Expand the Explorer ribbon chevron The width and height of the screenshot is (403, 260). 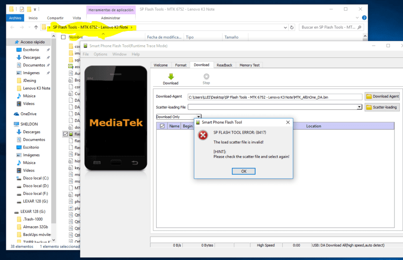(357, 18)
